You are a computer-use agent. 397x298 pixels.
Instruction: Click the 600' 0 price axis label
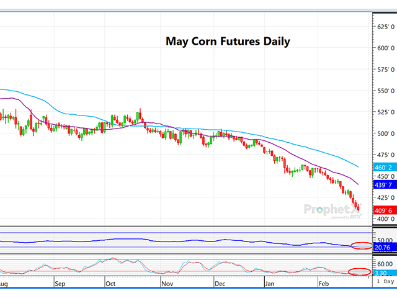tap(386, 48)
